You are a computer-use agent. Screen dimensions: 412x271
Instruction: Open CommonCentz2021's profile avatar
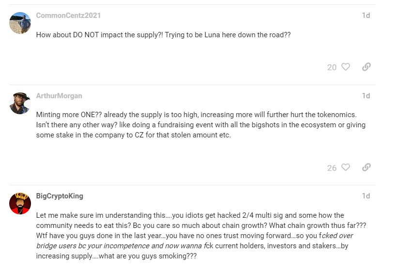coord(20,23)
